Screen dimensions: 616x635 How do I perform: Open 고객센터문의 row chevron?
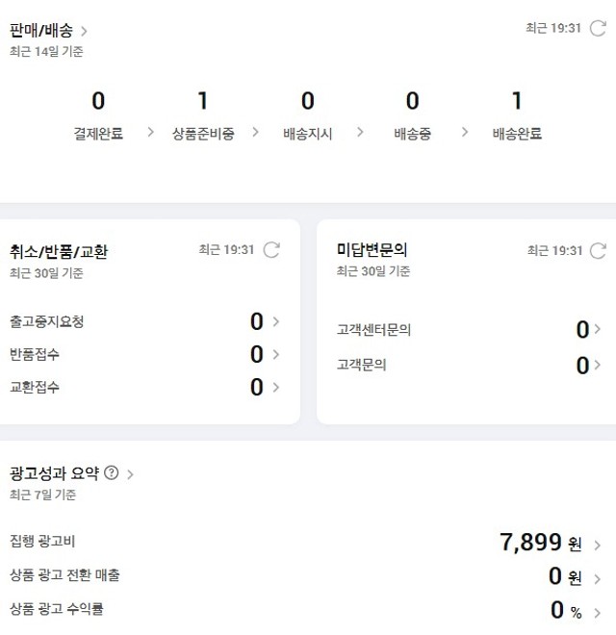pos(598,329)
